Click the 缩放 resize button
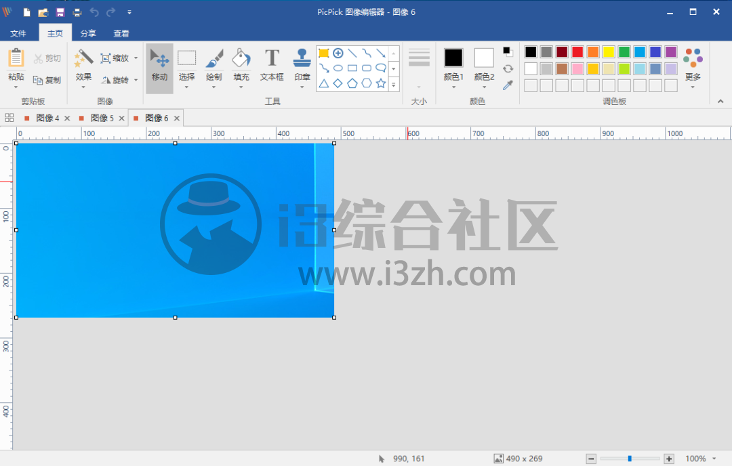 pyautogui.click(x=115, y=58)
